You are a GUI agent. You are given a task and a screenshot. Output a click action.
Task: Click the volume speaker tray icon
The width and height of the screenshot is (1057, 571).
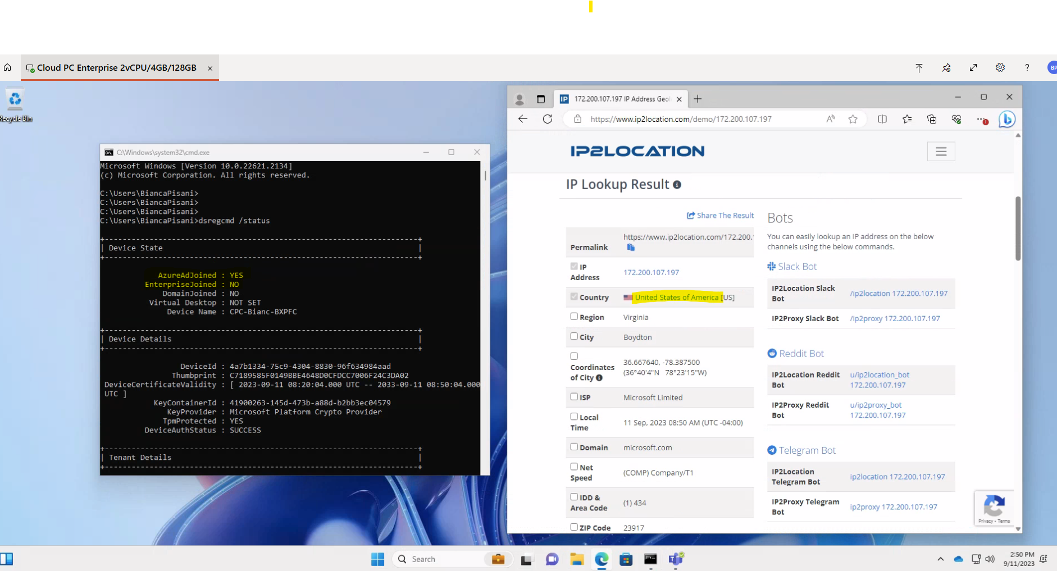tap(990, 559)
